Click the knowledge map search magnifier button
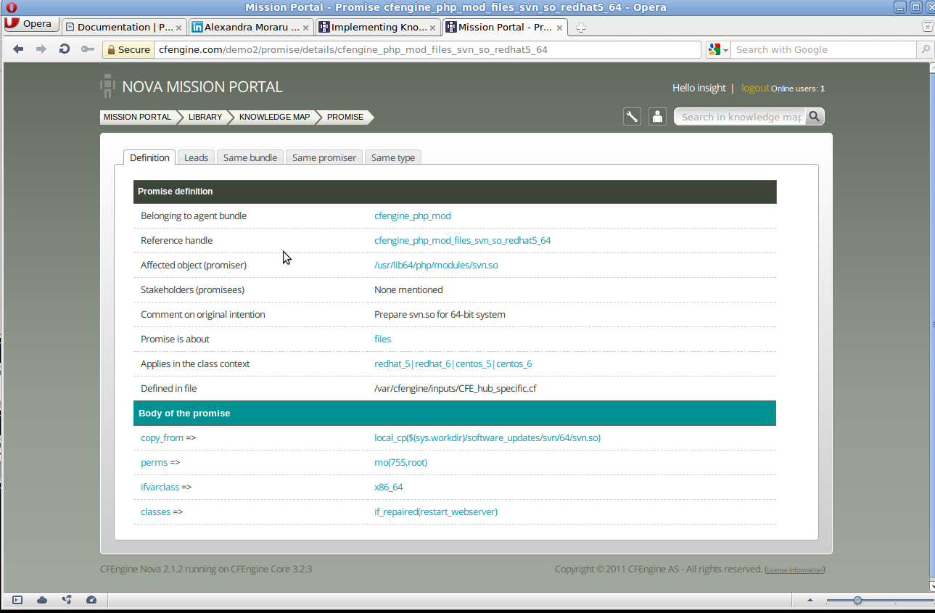 coord(815,116)
